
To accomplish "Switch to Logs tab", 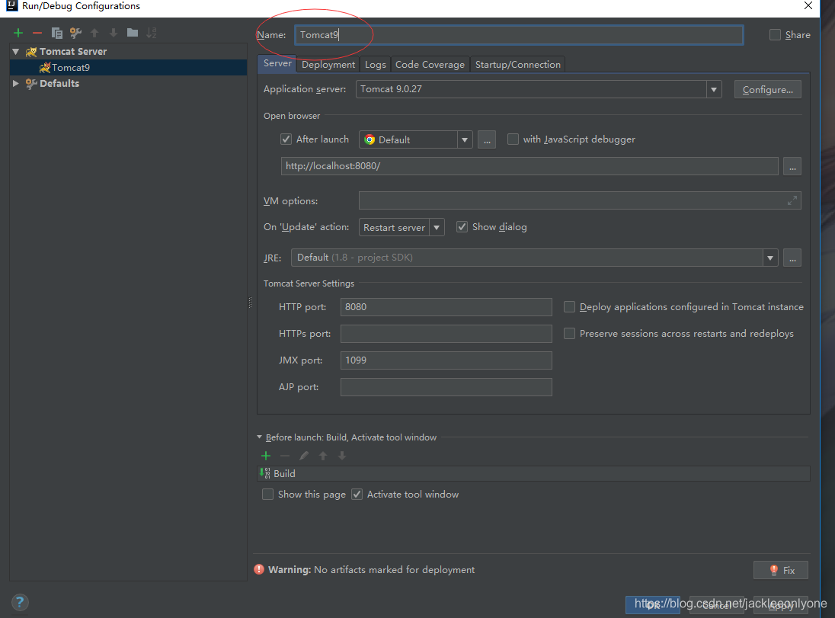I will [376, 65].
